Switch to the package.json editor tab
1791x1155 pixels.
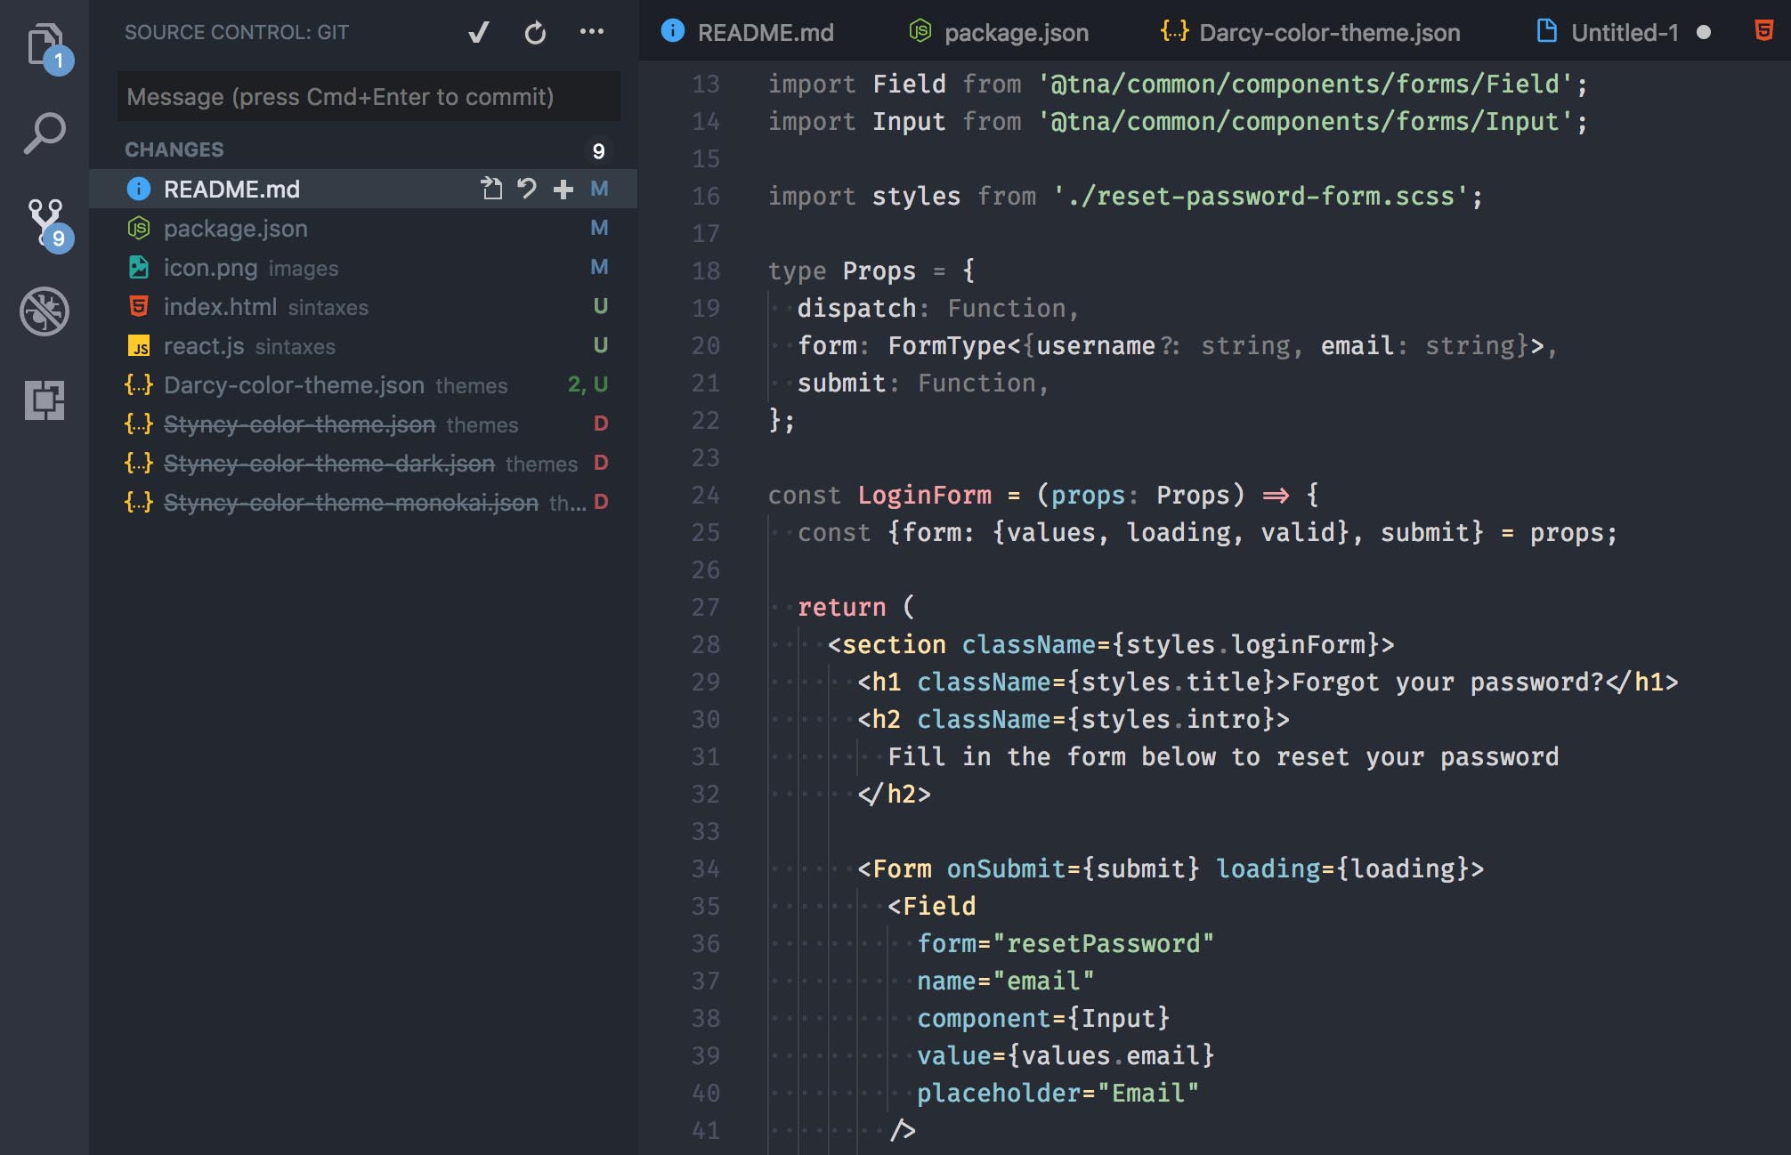(x=1015, y=33)
